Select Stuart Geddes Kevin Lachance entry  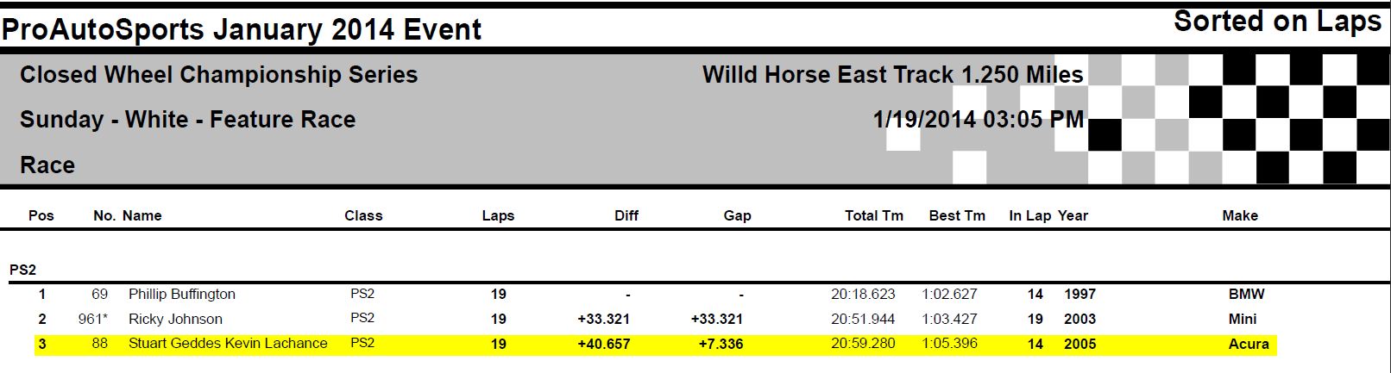pyautogui.click(x=228, y=344)
